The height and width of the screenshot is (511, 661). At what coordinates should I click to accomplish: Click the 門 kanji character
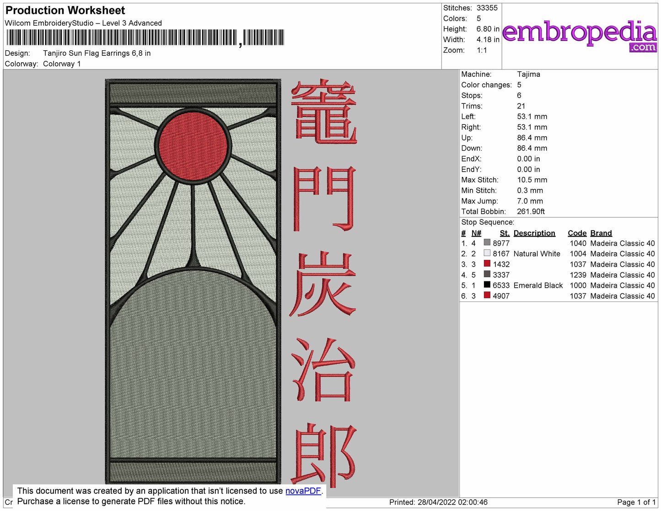pos(324,198)
